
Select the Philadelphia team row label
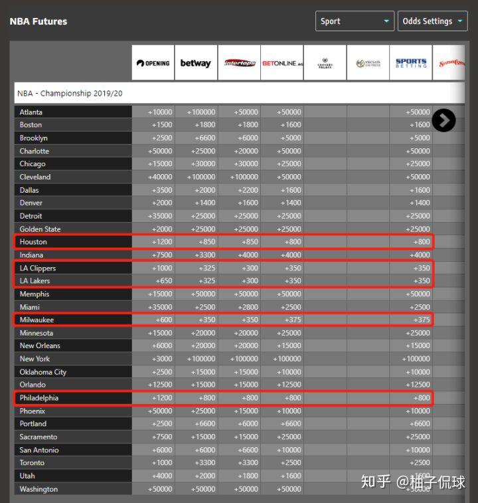coord(73,398)
